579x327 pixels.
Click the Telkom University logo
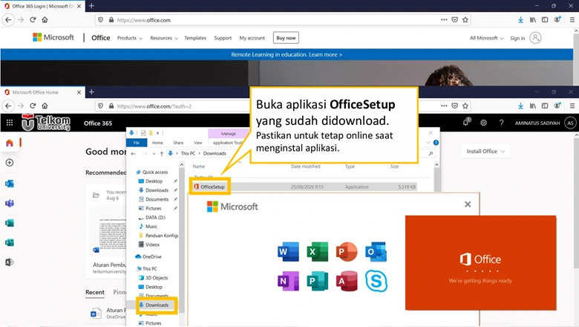(46, 123)
